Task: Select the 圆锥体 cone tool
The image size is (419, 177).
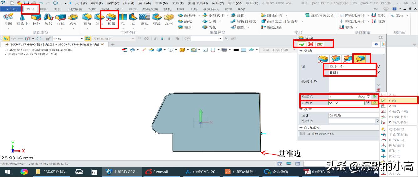Action: pos(22,19)
